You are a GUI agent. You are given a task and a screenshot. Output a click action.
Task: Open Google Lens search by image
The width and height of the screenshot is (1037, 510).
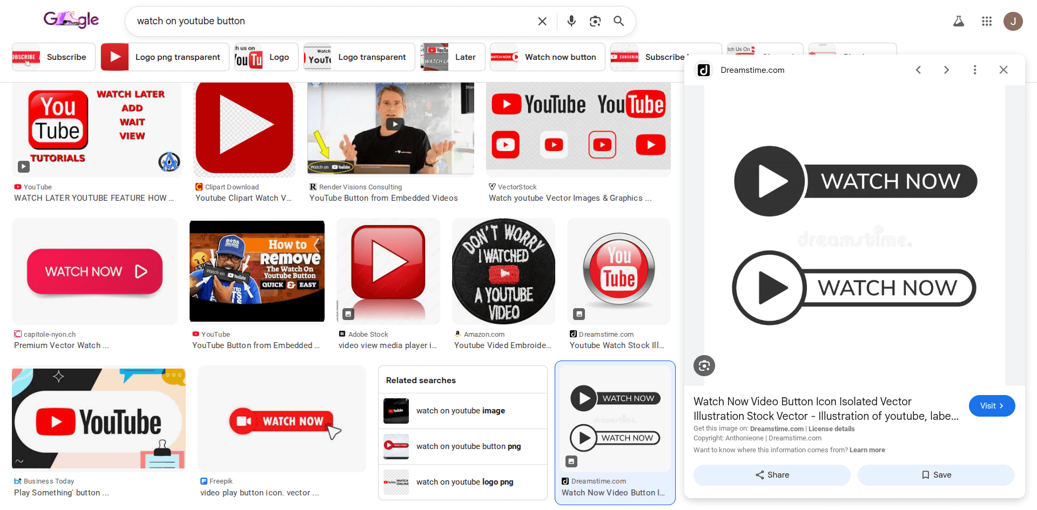[595, 21]
